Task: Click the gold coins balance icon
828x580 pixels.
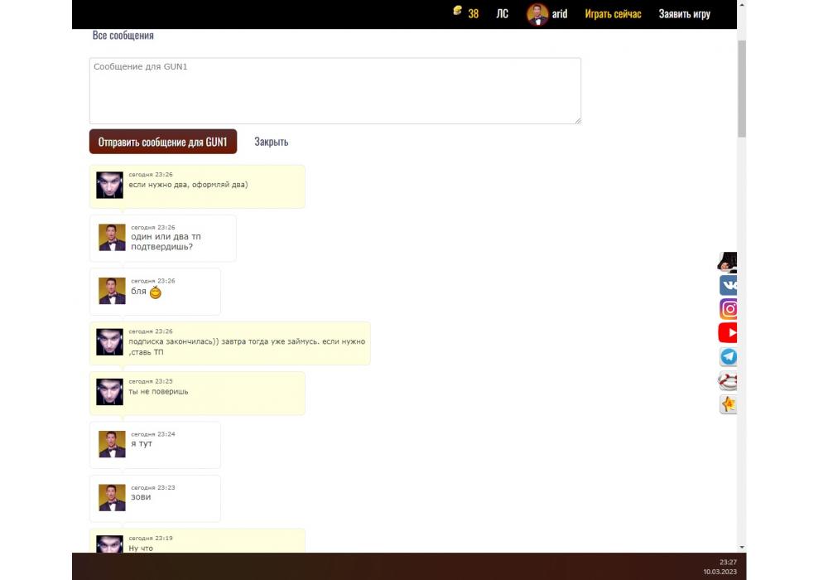Action: pyautogui.click(x=457, y=11)
